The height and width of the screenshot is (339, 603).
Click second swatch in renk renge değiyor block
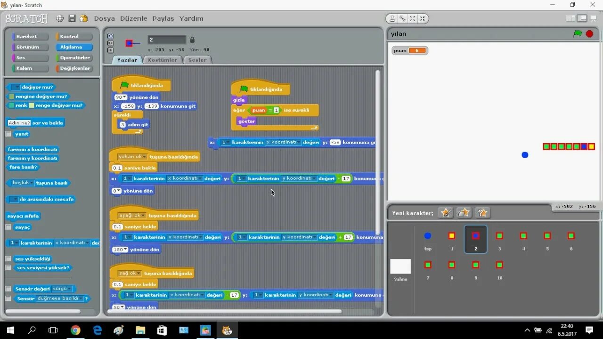click(x=32, y=105)
